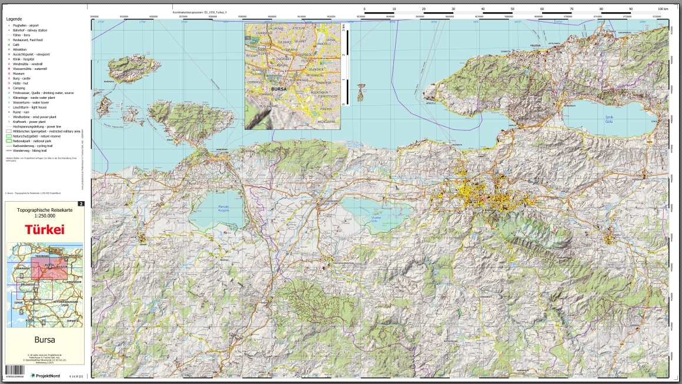The height and width of the screenshot is (384, 682).
Task: Click the red Türkei title text
Action: [x=45, y=229]
